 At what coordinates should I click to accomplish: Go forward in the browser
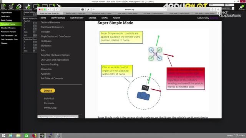coord(52,10)
